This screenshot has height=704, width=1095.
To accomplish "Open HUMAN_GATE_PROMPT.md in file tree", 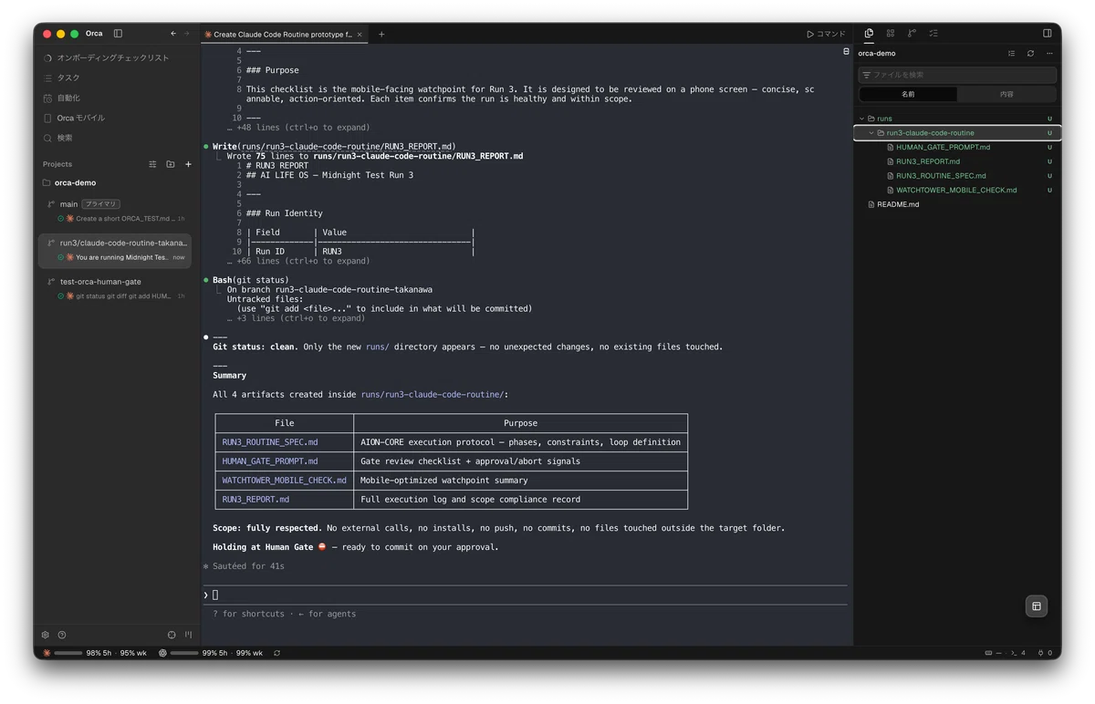I will coord(943,147).
